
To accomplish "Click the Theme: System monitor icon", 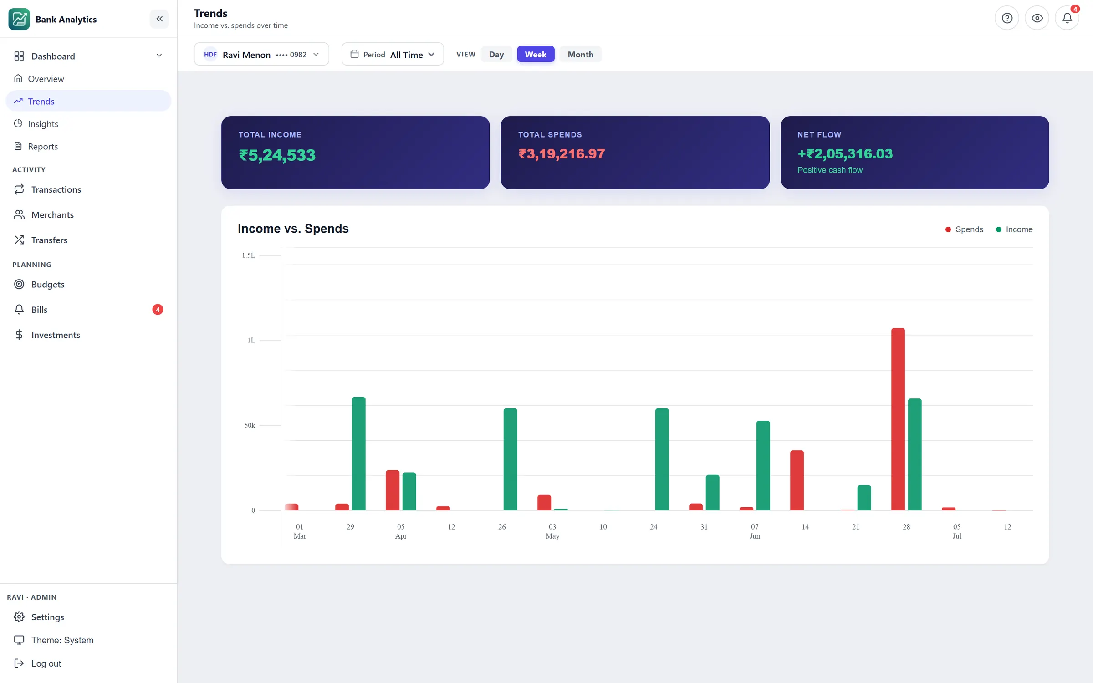I will coord(19,640).
